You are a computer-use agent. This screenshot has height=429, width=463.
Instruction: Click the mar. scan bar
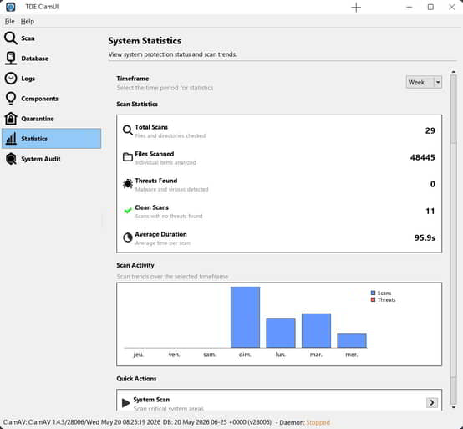point(316,330)
